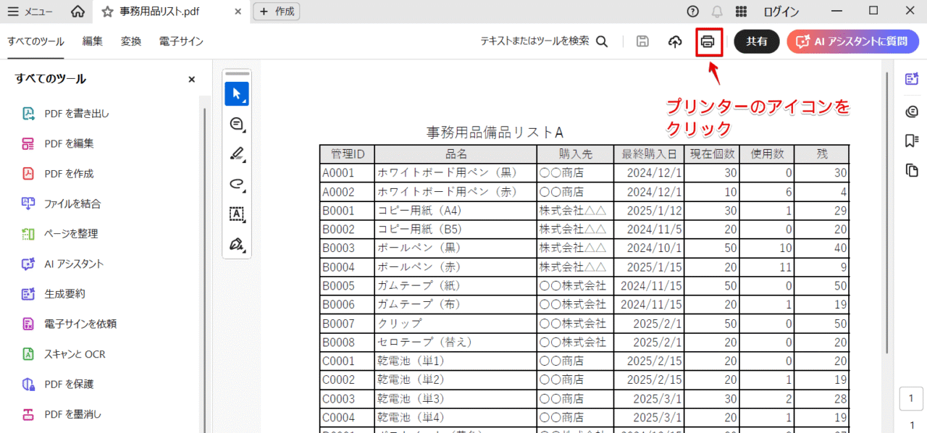
Task: Choose the freehand draw tool
Action: click(237, 184)
